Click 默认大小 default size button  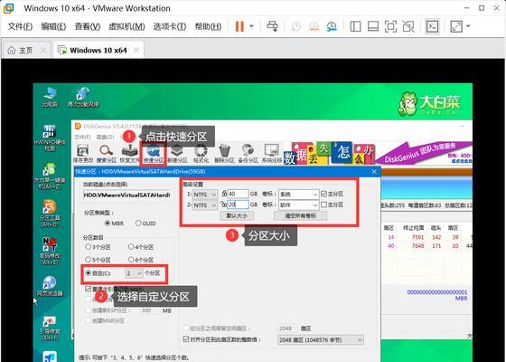(x=237, y=215)
